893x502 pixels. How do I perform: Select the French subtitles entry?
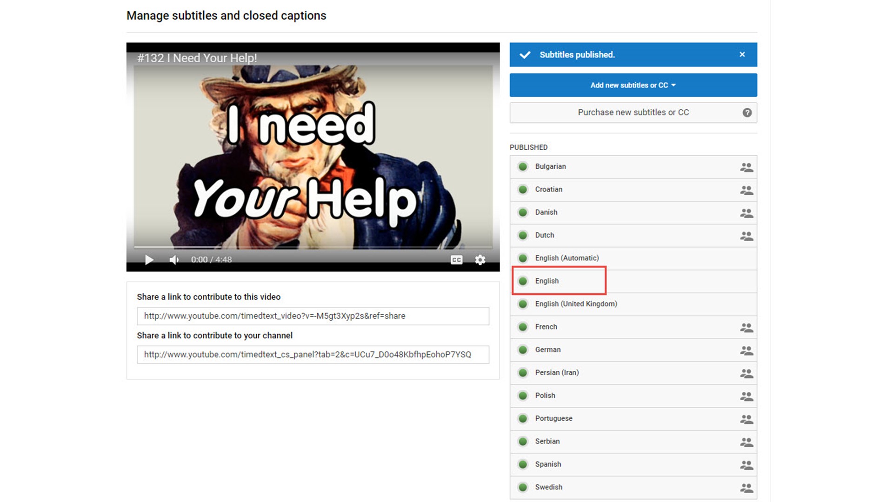(633, 327)
